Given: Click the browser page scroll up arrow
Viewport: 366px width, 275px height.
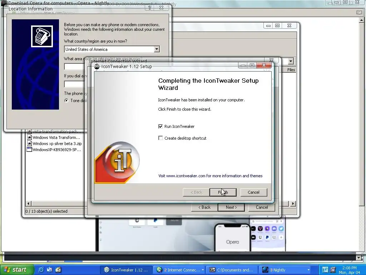Looking at the screenshot, I should pos(361,20).
